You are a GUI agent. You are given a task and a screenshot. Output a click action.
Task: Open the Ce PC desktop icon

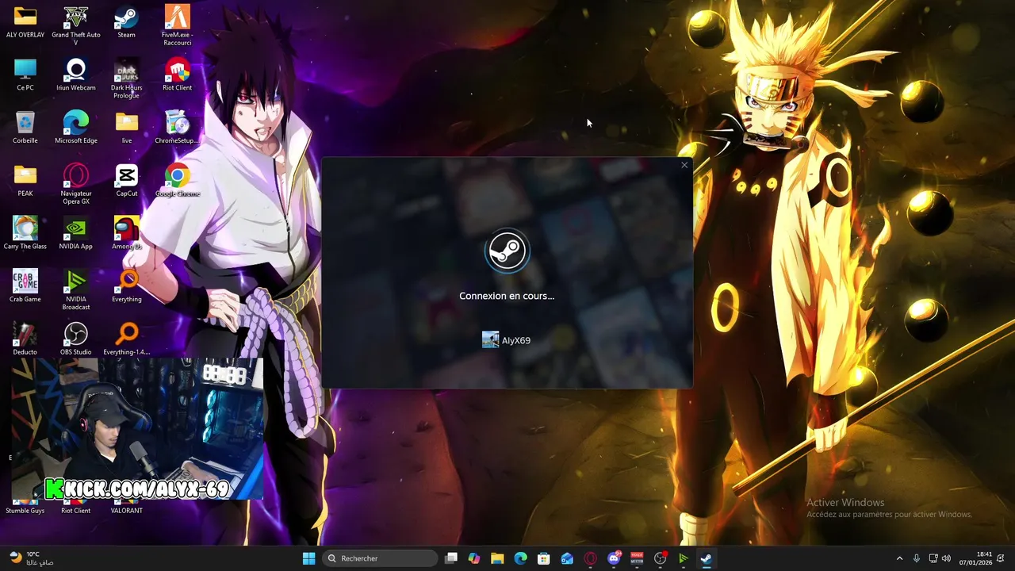25,75
